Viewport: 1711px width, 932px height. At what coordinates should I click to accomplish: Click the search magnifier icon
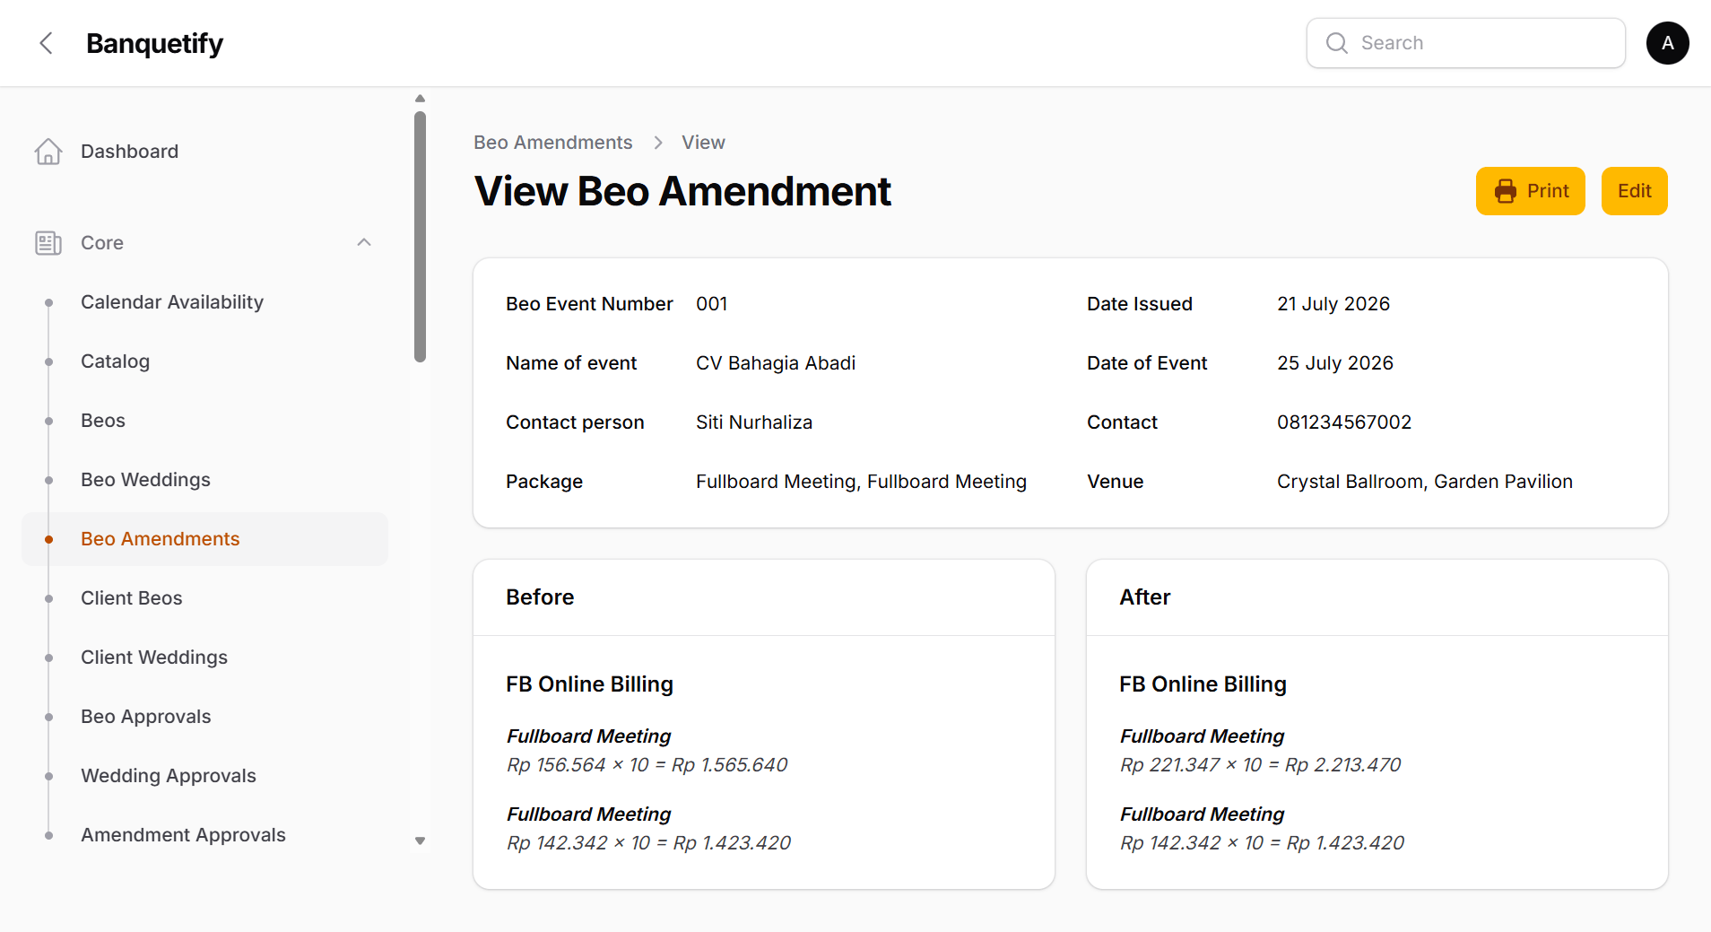pyautogui.click(x=1337, y=43)
